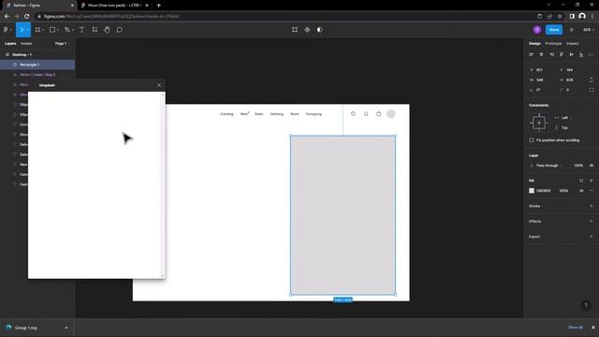Select the Hand tool
The width and height of the screenshot is (599, 337).
[x=107, y=29]
